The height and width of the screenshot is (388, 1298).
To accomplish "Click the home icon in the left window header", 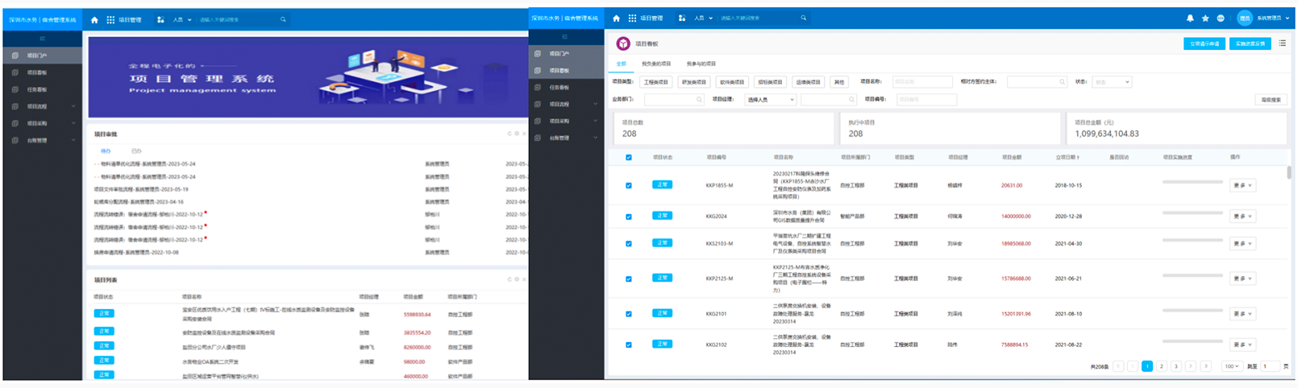I will (x=94, y=20).
